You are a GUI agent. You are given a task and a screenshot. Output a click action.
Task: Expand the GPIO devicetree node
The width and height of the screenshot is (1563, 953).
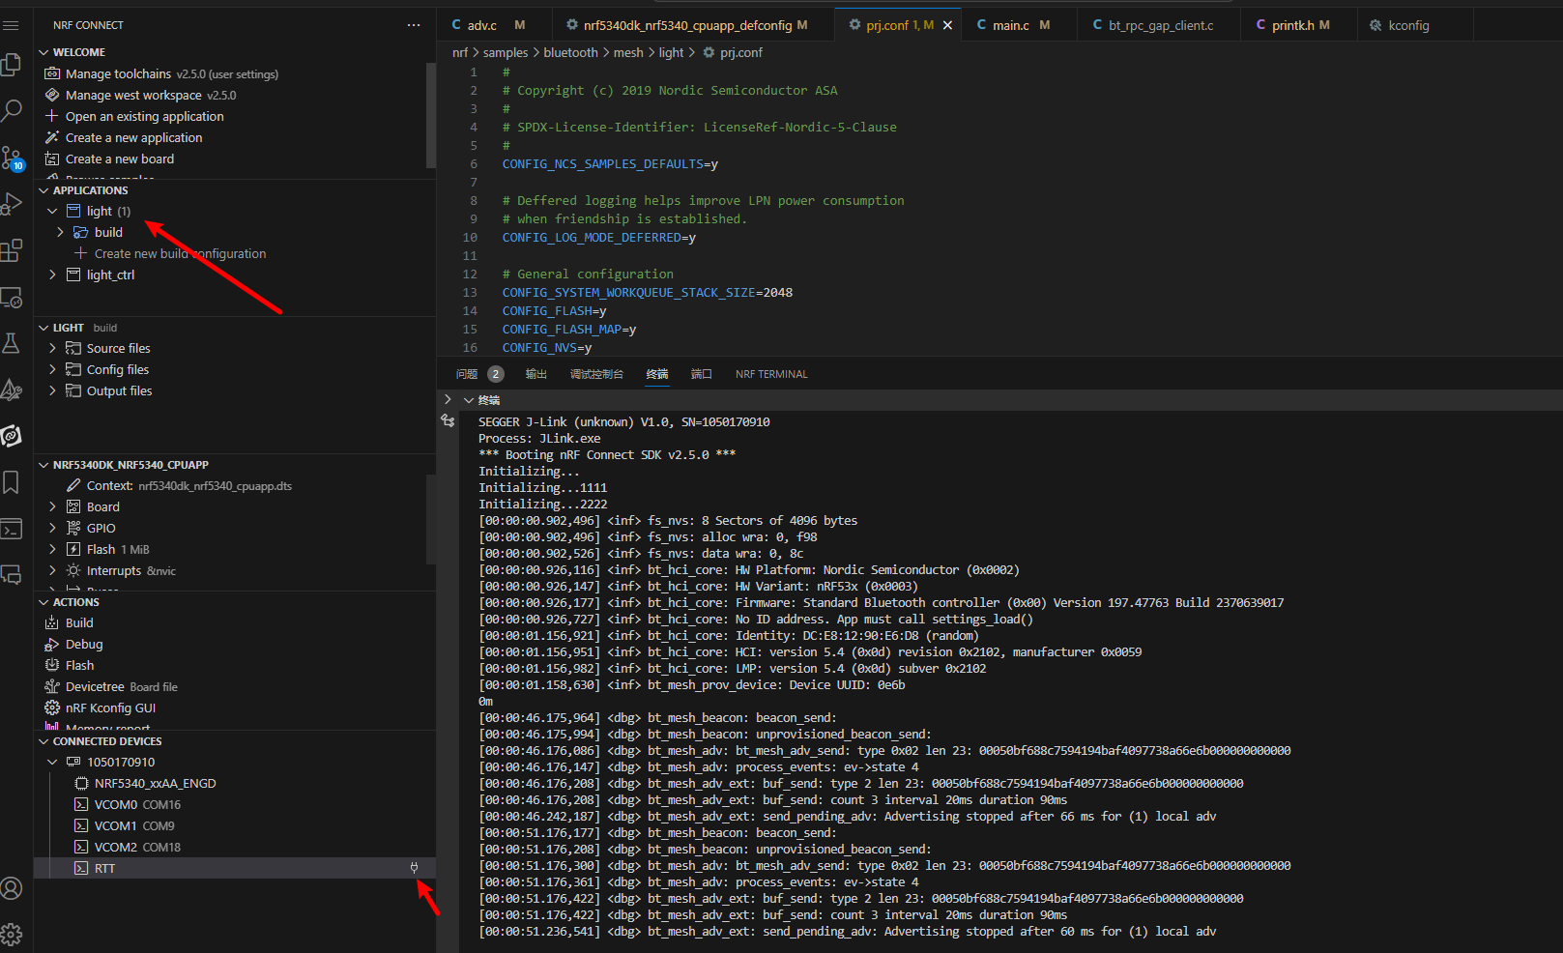[x=52, y=528]
